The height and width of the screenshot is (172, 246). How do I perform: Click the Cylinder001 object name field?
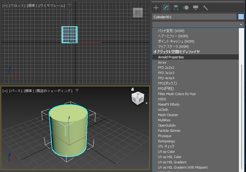194,17
